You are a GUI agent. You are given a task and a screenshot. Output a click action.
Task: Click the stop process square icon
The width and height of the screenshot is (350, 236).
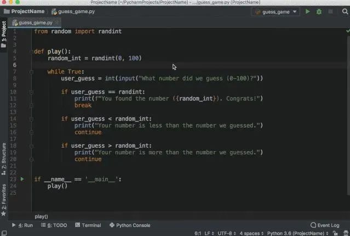tap(330, 11)
